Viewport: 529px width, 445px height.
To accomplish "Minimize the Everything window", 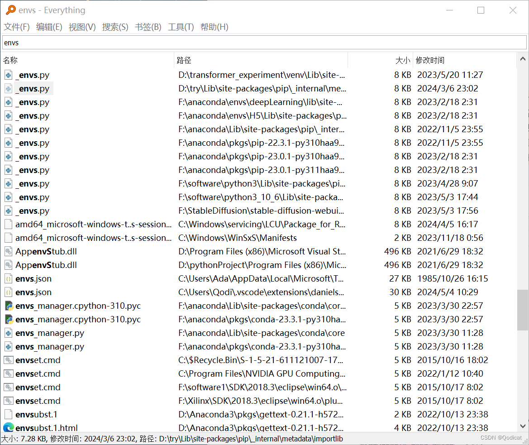I will [449, 10].
